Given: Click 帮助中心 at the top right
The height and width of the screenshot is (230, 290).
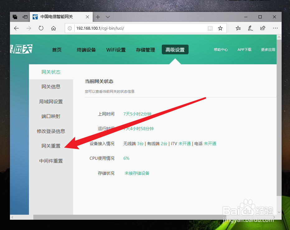Looking at the screenshot, I should click(221, 49).
